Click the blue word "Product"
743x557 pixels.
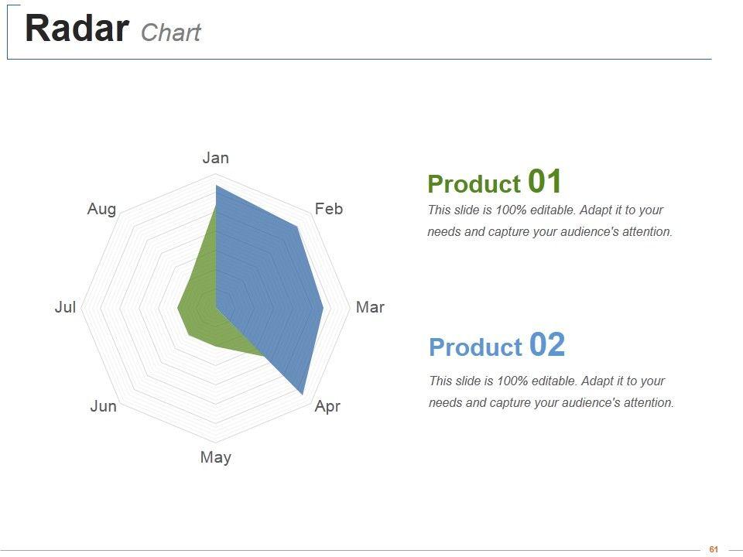click(475, 347)
